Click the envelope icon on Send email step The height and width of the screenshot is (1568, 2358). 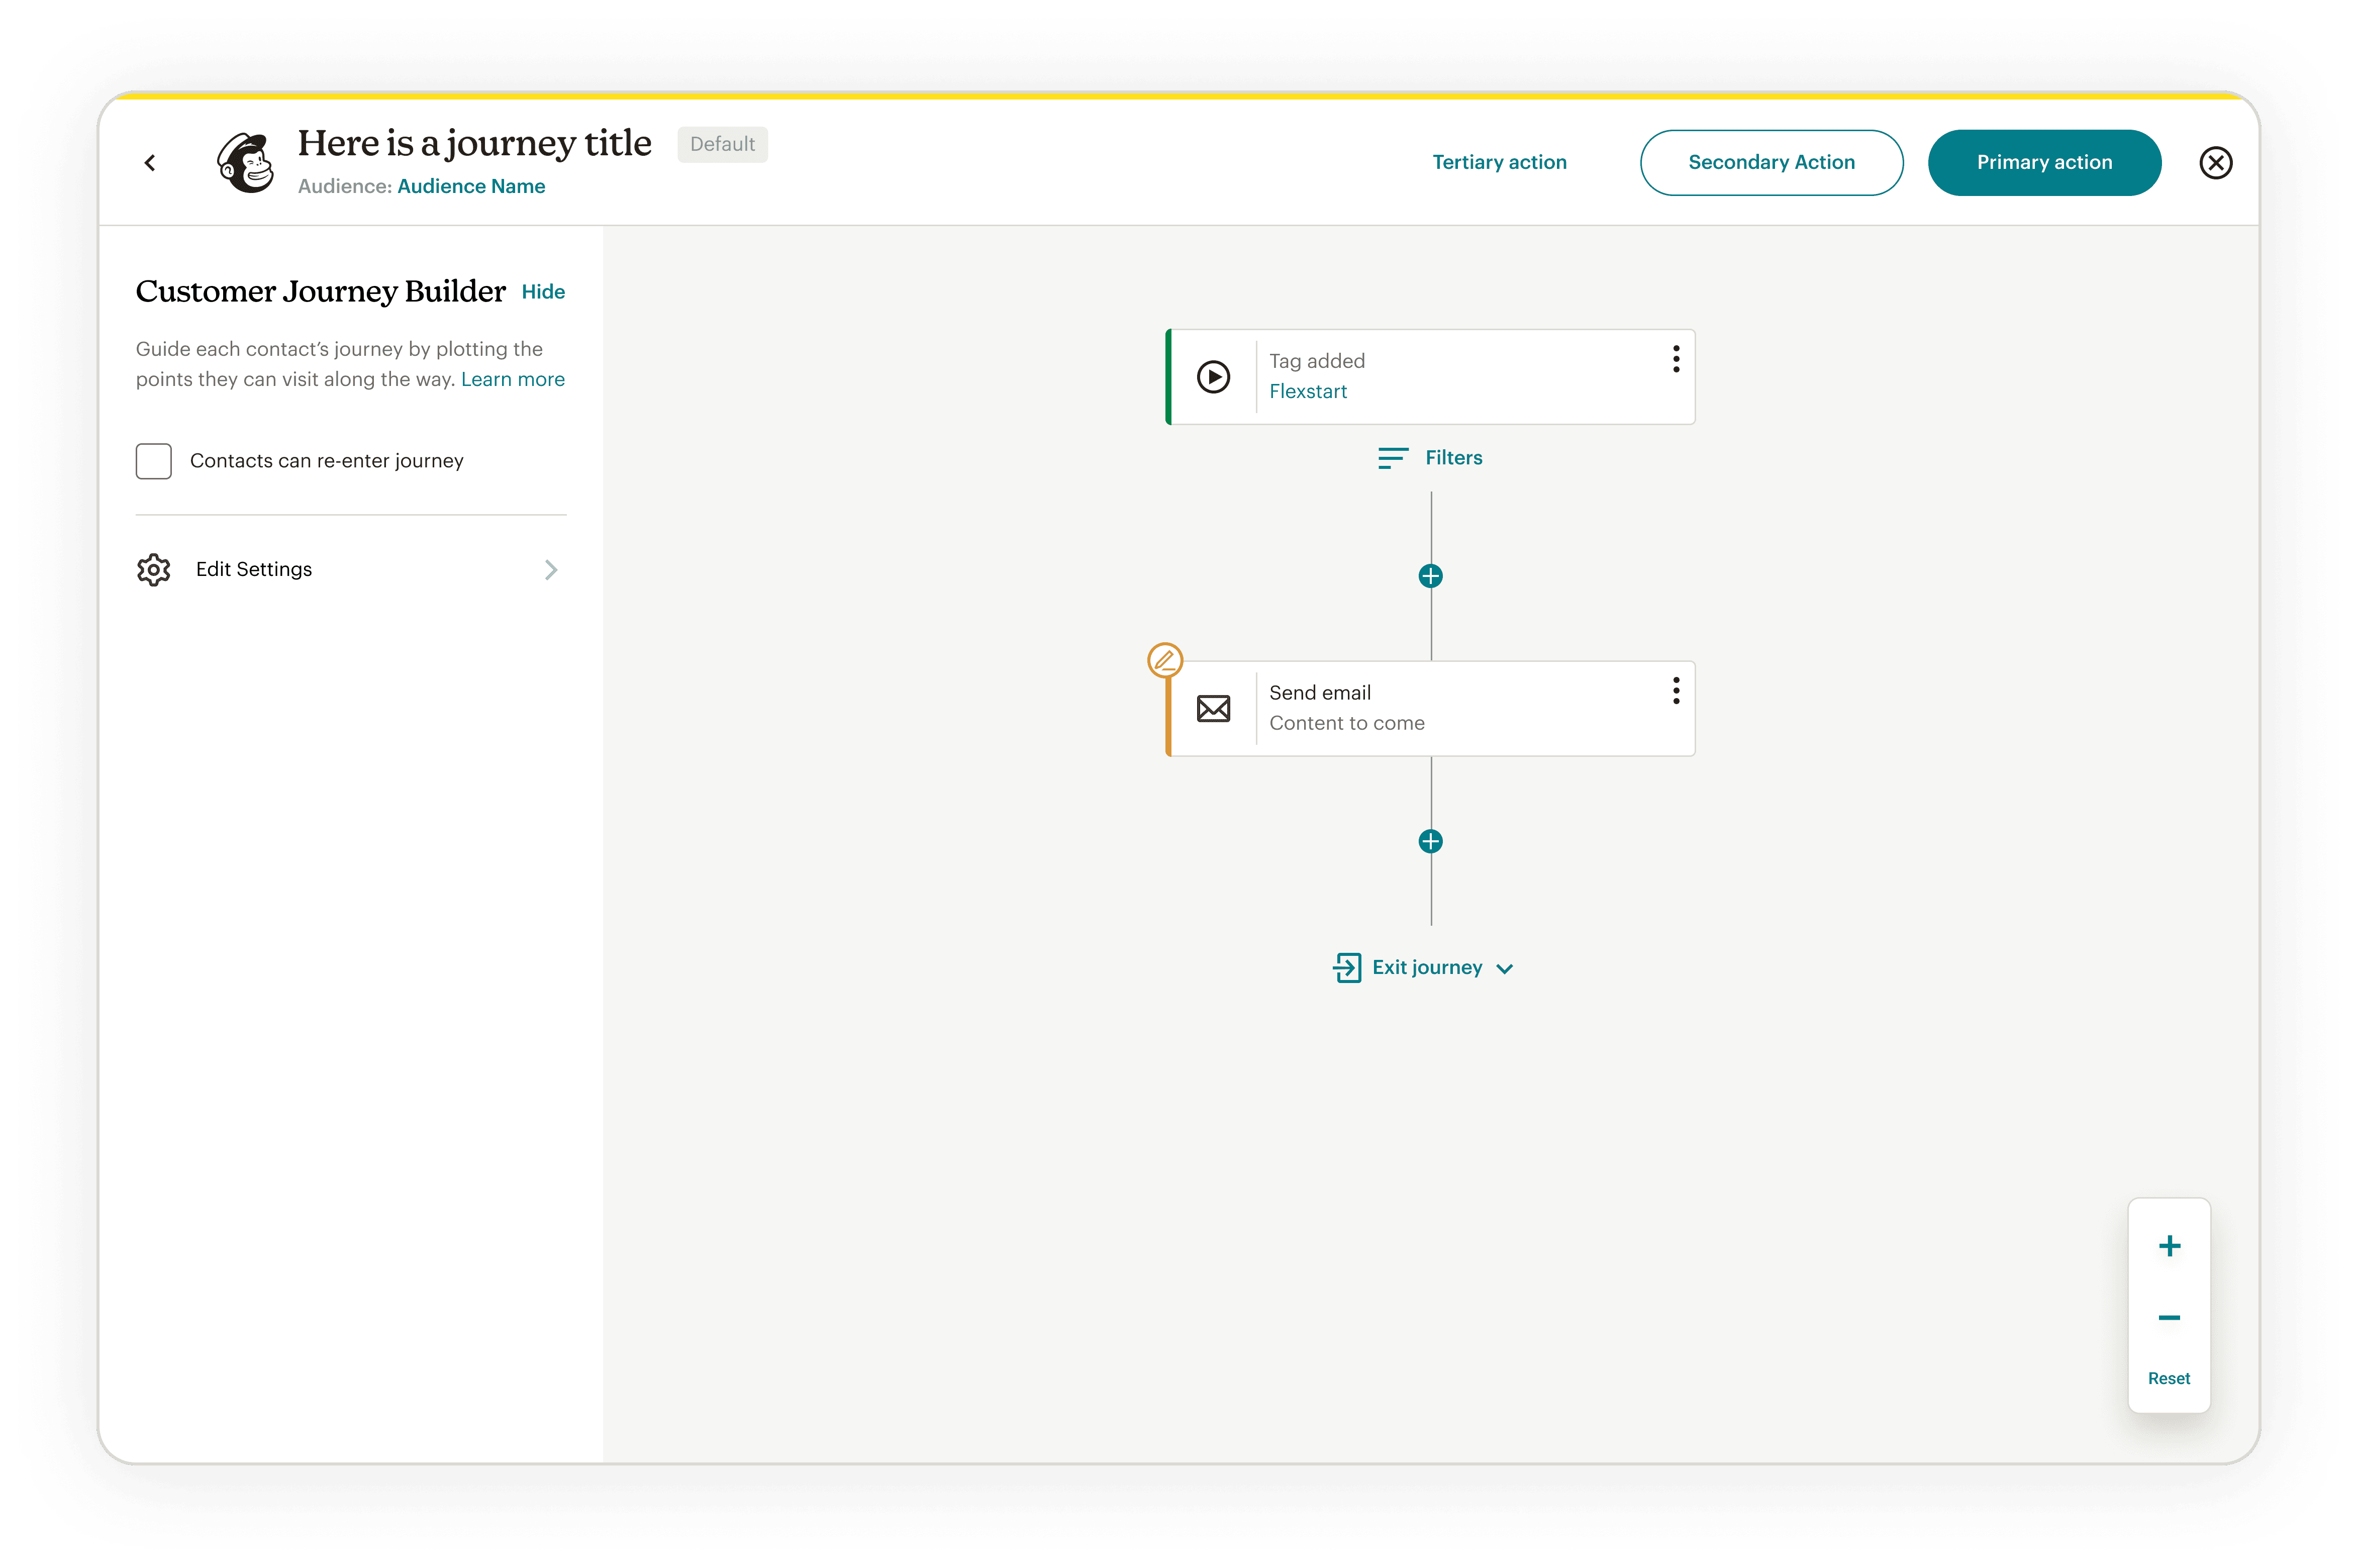(x=1213, y=709)
